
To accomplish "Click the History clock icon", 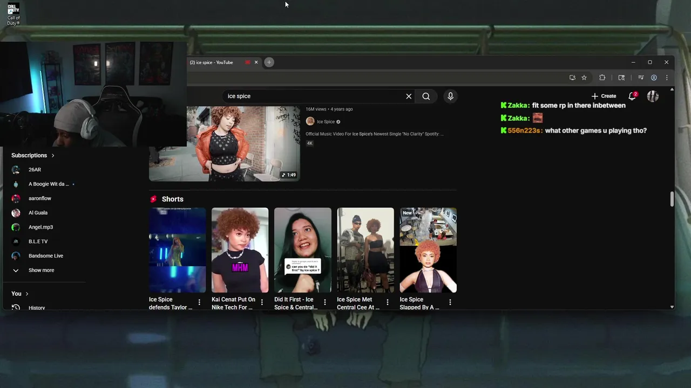I will tap(16, 308).
